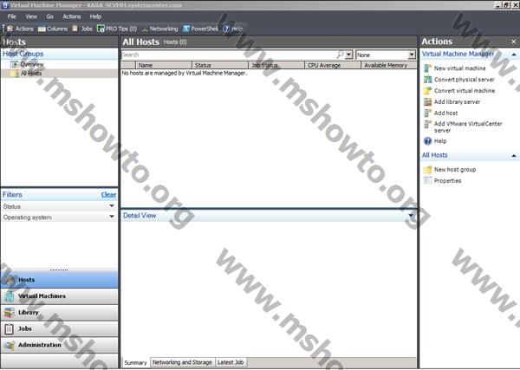
Task: Click the New host group icon
Action: [428, 170]
